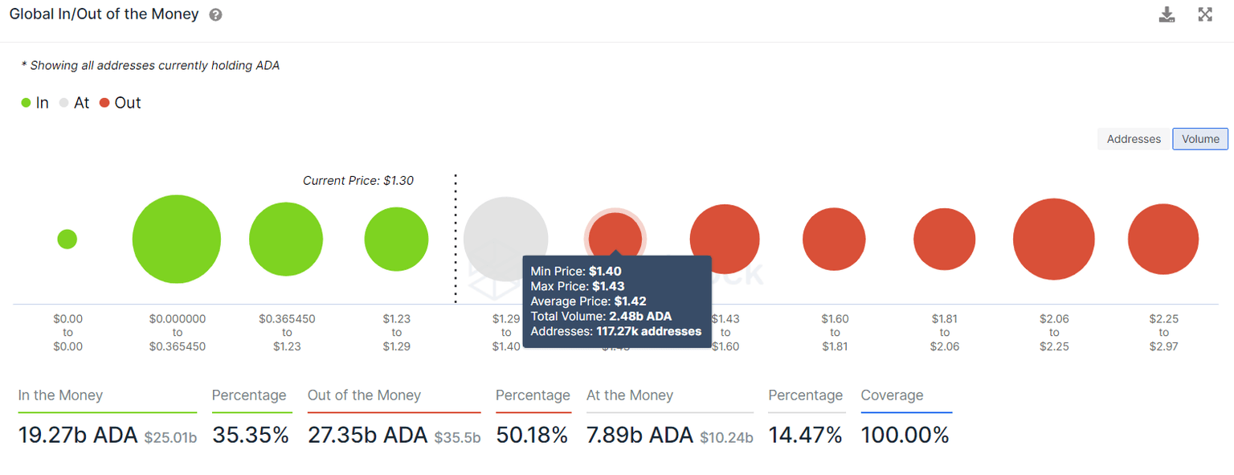Click the red $1.60 to $1.81 bubble
The width and height of the screenshot is (1234, 475).
coord(834,240)
